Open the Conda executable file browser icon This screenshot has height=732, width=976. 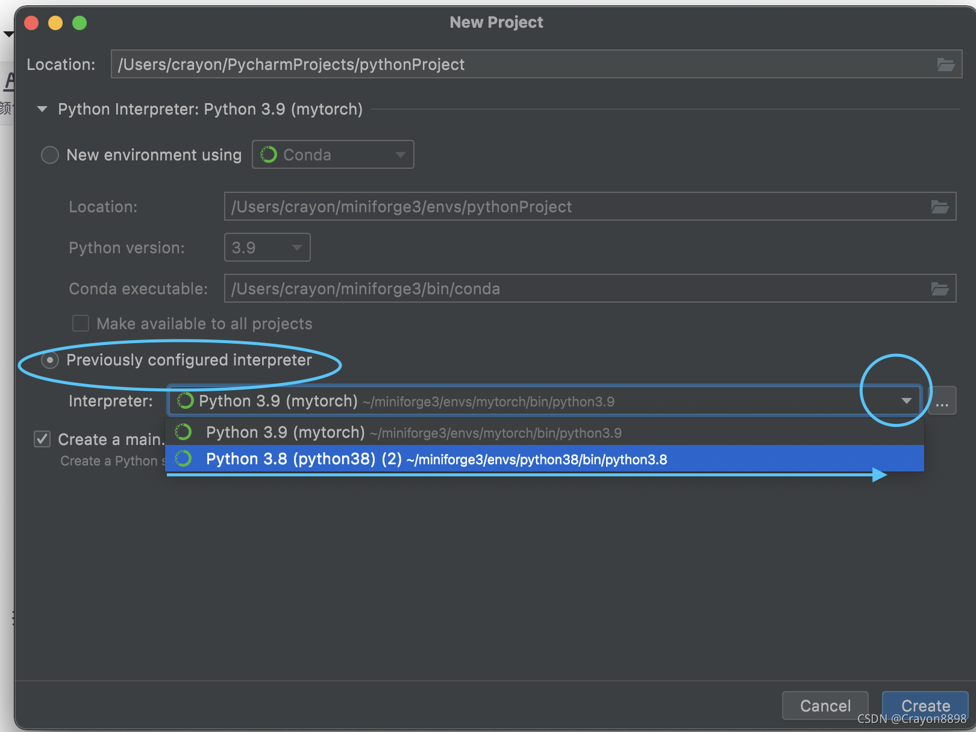pyautogui.click(x=940, y=288)
